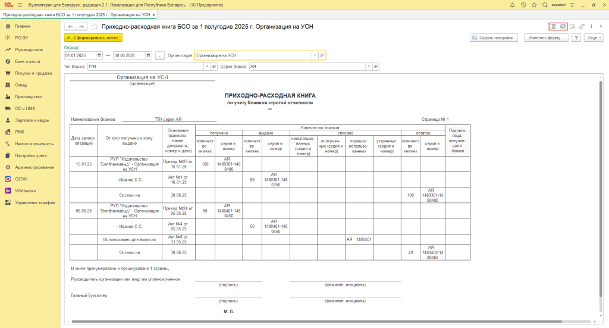Open help with the ? button
Image resolution: width=609 pixels, height=328 pixels.
pos(576,38)
